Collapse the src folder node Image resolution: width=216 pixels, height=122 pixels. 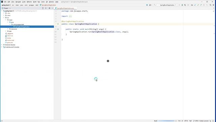(x=4, y=18)
